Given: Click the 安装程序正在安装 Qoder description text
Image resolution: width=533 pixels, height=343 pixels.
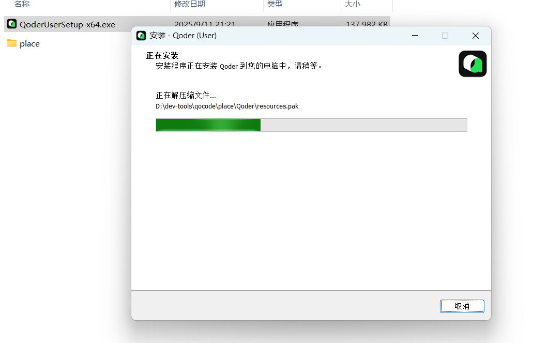Looking at the screenshot, I should 239,66.
